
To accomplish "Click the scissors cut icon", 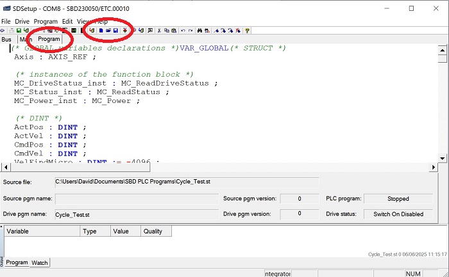I will point(159,30).
